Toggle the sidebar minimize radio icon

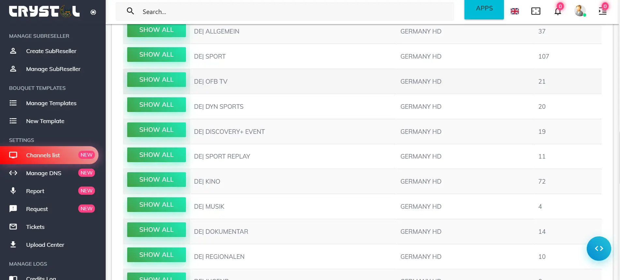tap(93, 12)
